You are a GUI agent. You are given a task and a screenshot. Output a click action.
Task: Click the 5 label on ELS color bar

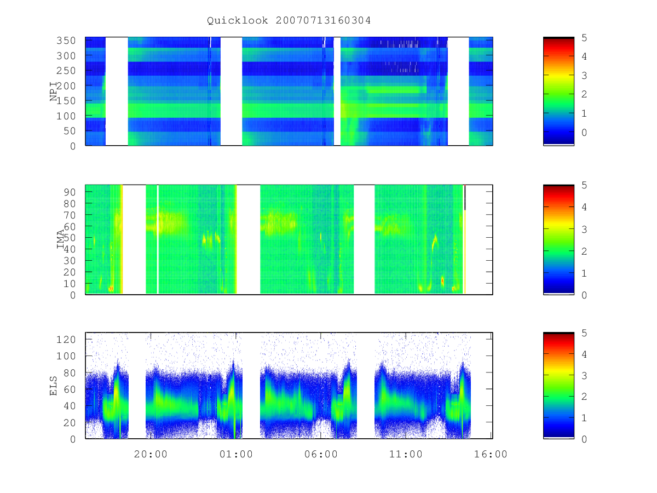point(584,333)
